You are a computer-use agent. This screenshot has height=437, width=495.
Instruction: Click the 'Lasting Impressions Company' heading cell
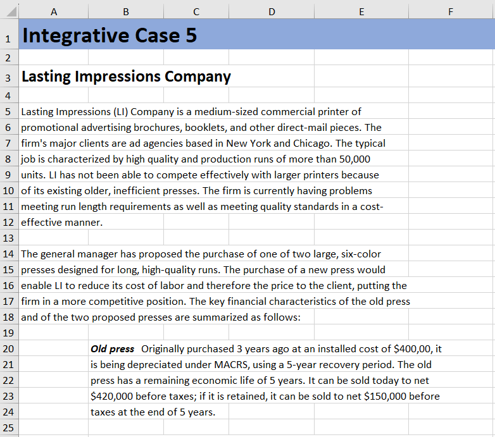[x=126, y=77]
